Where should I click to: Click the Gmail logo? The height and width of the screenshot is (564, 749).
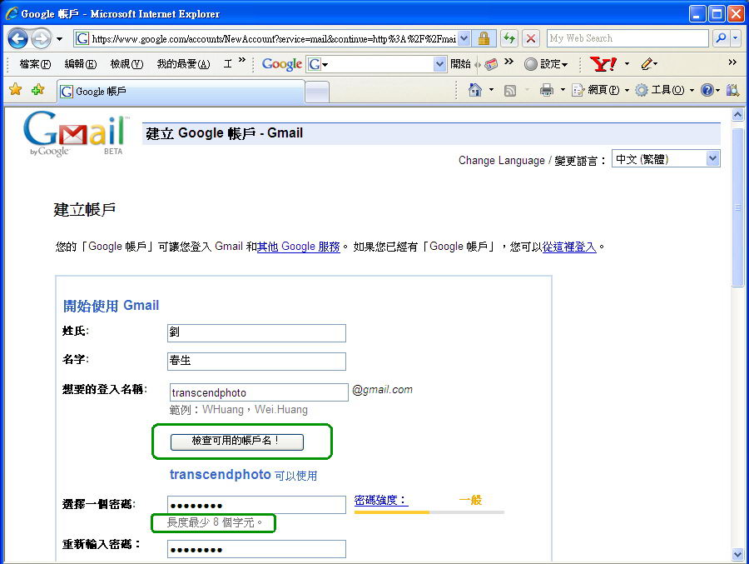tap(76, 133)
